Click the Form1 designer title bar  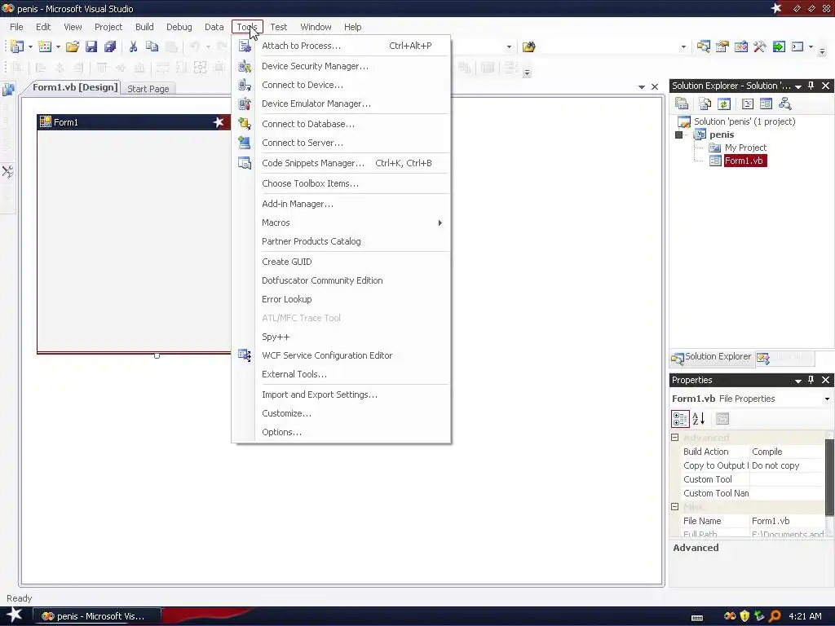pos(134,122)
